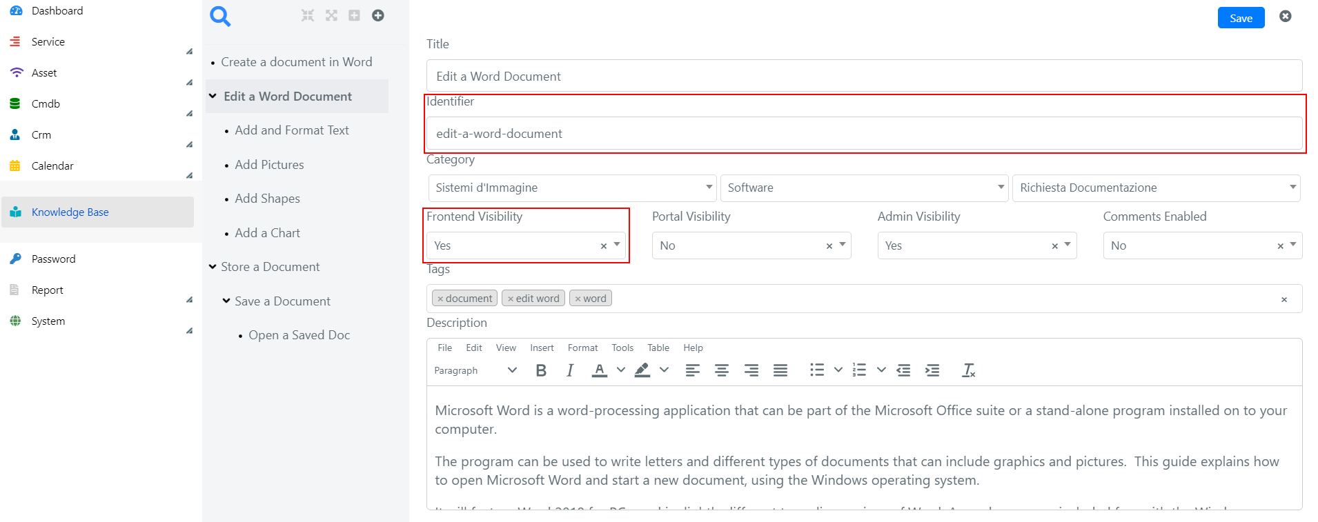1318x522 pixels.
Task: Center-align the description text
Action: point(722,370)
